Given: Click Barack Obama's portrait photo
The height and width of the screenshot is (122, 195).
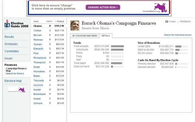Looking at the screenshot, I should click(x=75, y=26).
